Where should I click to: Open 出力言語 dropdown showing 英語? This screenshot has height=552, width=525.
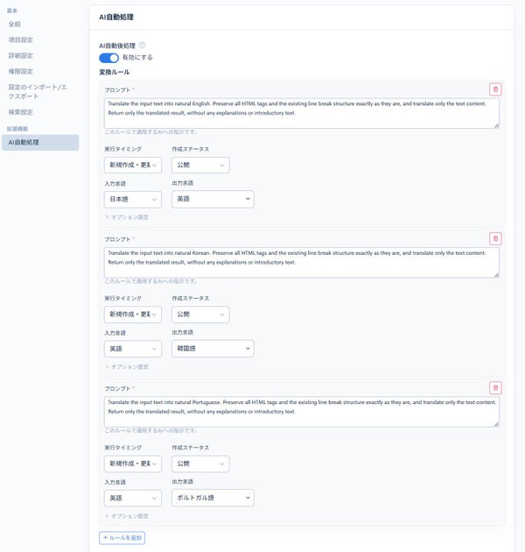click(x=213, y=199)
